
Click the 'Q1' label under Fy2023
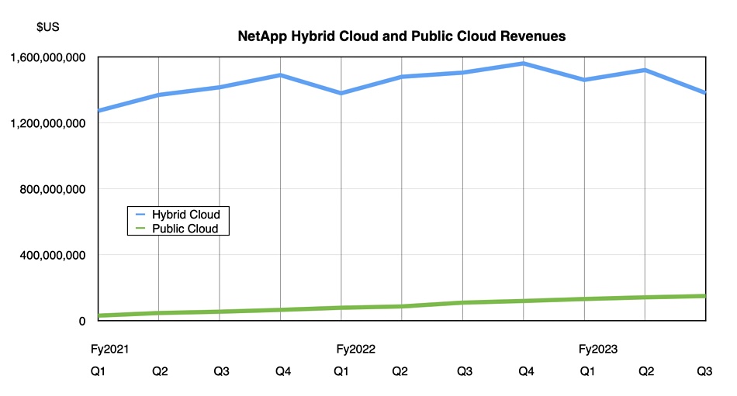click(x=587, y=371)
